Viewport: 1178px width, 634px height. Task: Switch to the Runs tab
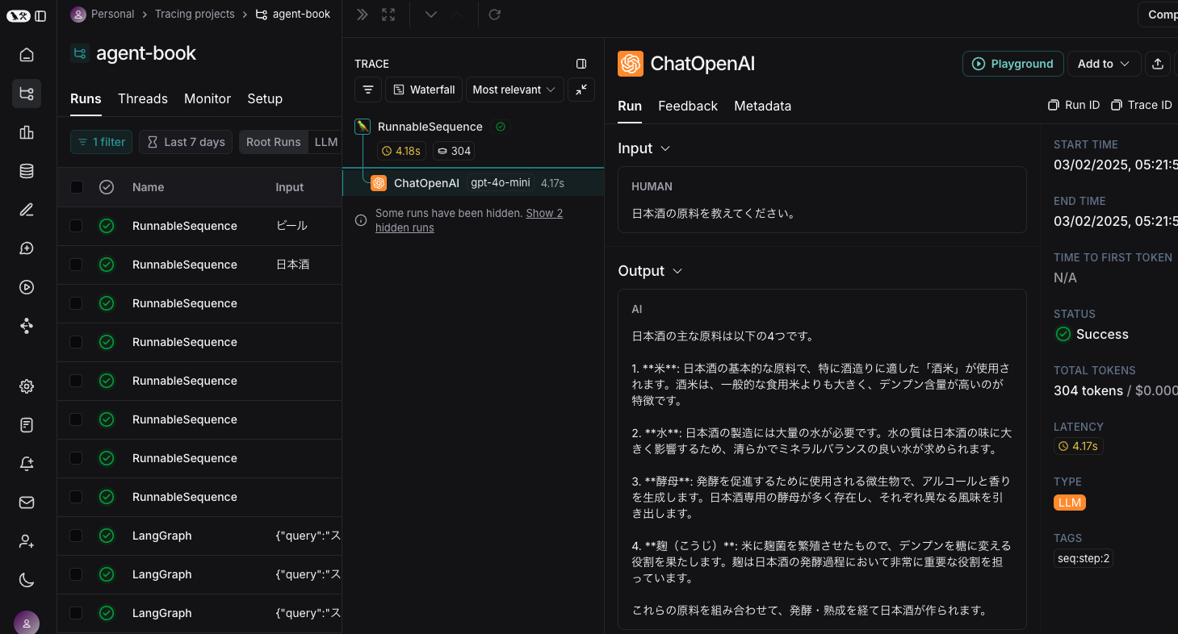tap(86, 98)
